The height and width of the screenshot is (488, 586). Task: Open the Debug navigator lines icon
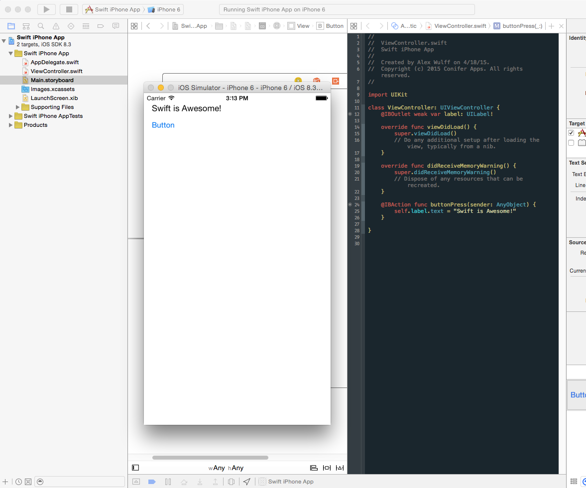pyautogui.click(x=86, y=26)
